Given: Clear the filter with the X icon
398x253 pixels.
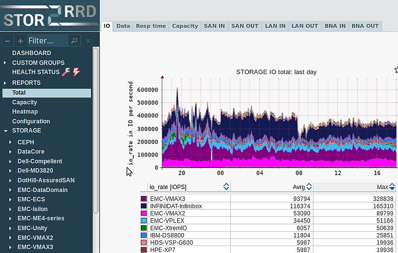Looking at the screenshot, I should pyautogui.click(x=88, y=41).
